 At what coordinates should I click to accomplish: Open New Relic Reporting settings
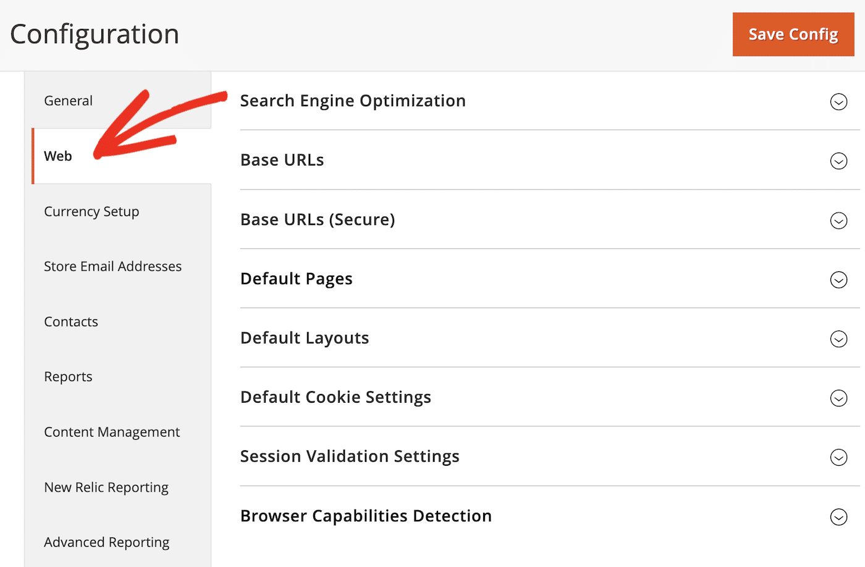(x=106, y=487)
